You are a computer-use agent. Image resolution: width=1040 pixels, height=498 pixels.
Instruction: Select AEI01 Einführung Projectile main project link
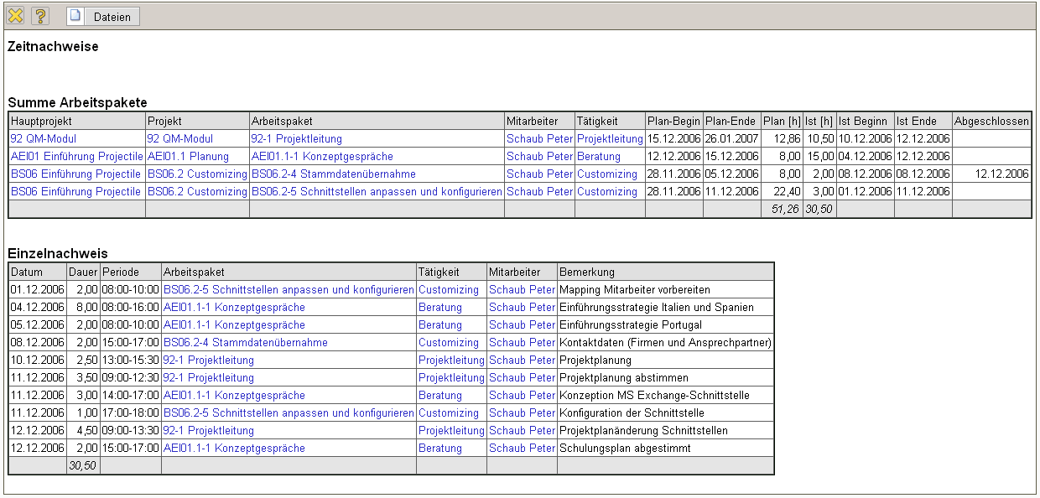tap(76, 157)
